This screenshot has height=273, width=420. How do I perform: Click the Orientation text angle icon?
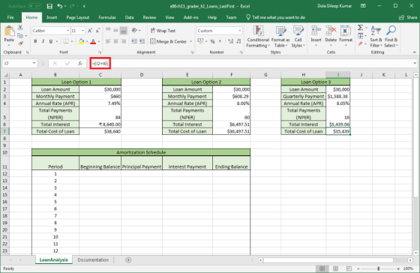point(134,31)
